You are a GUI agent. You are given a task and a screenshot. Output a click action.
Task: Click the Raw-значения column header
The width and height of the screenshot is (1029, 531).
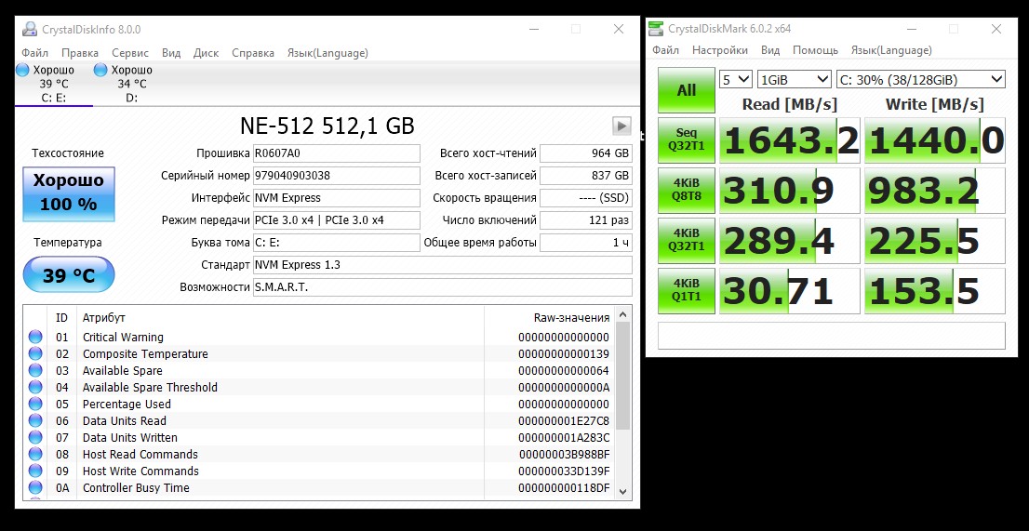(571, 318)
